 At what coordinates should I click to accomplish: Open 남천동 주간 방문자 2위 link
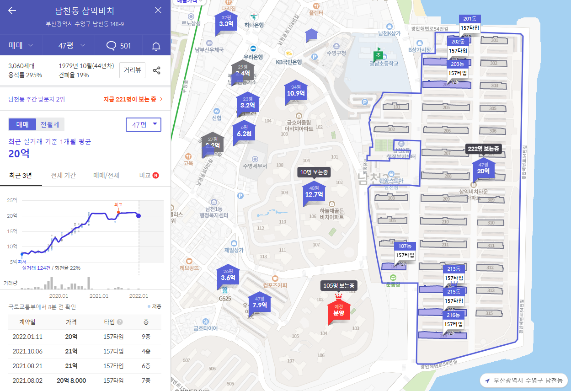tap(37, 99)
